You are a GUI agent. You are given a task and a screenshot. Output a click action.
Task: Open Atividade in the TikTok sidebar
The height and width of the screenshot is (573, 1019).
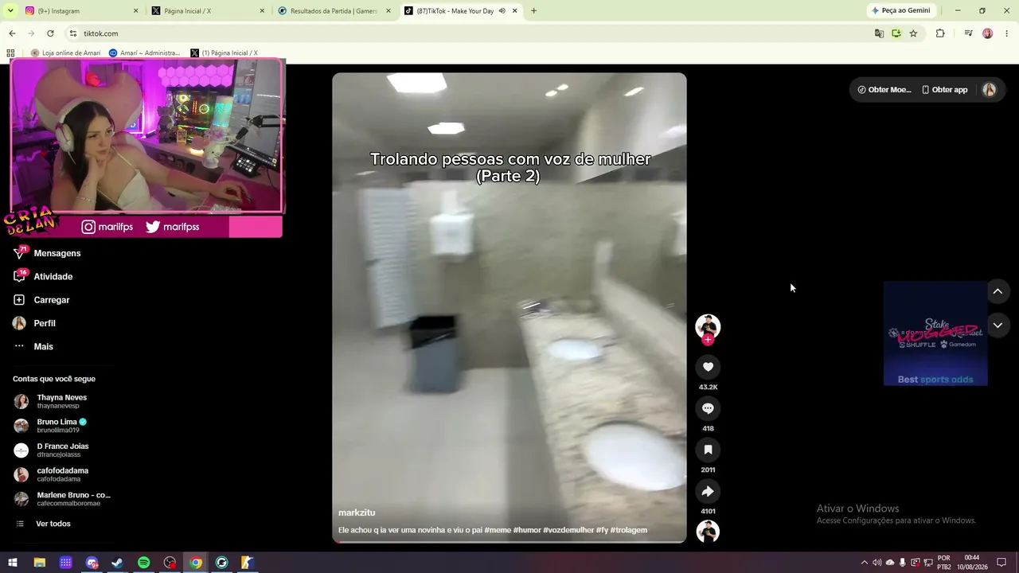[x=45, y=276]
